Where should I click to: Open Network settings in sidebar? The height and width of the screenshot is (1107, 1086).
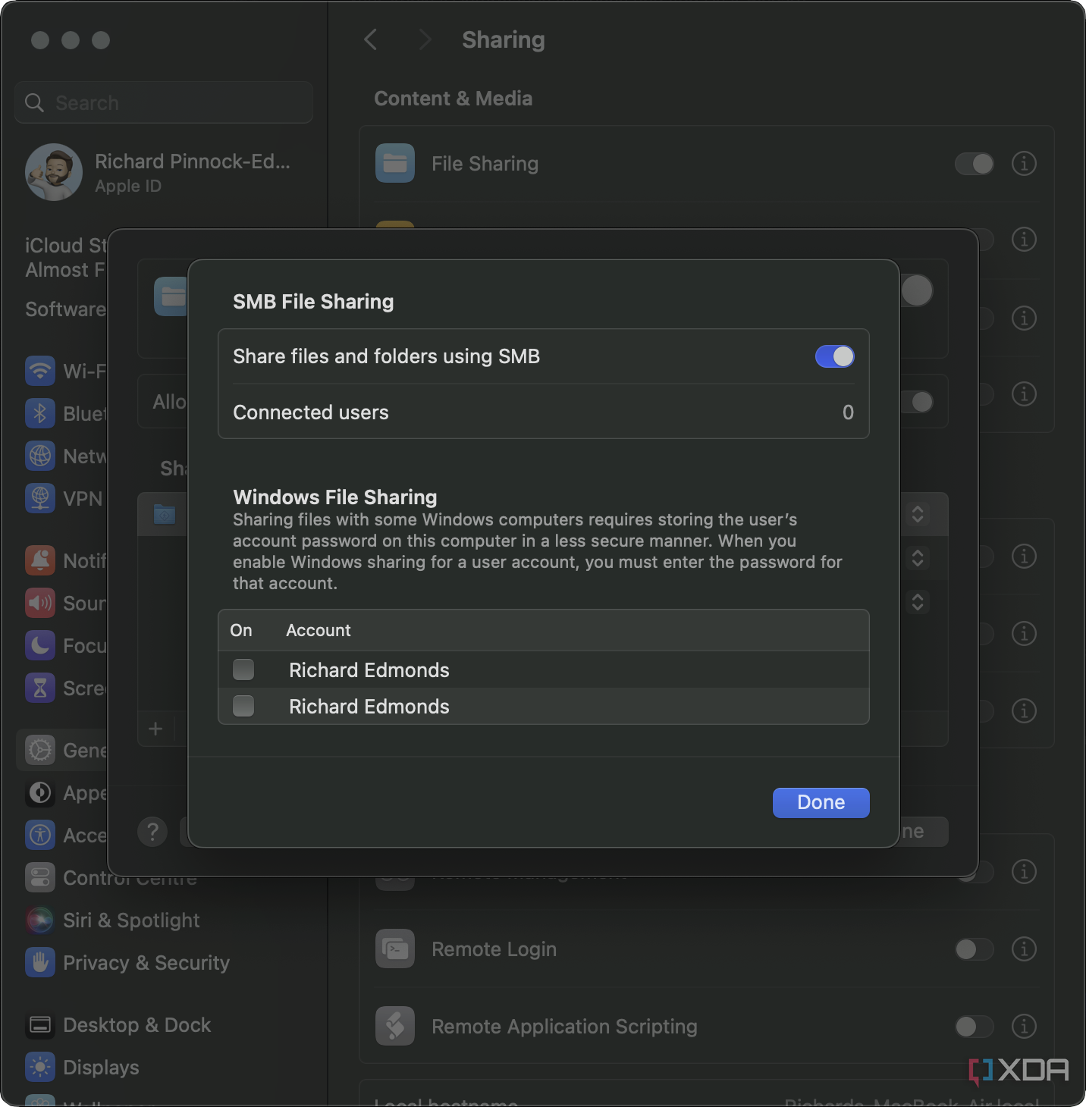click(x=64, y=456)
